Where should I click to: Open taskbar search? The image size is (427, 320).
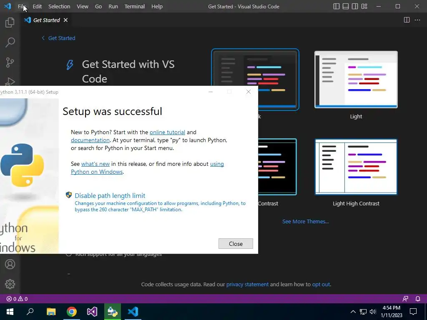click(x=30, y=312)
